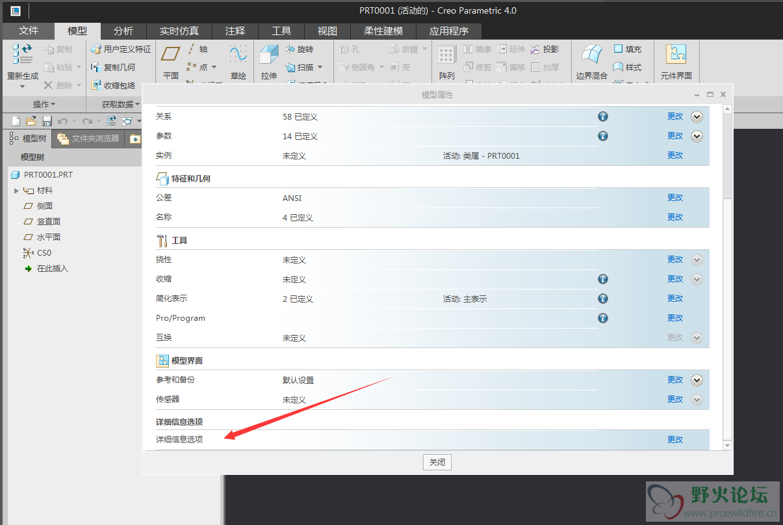Select 水平面 plane in model tree
The height and width of the screenshot is (525, 783).
[x=42, y=237]
